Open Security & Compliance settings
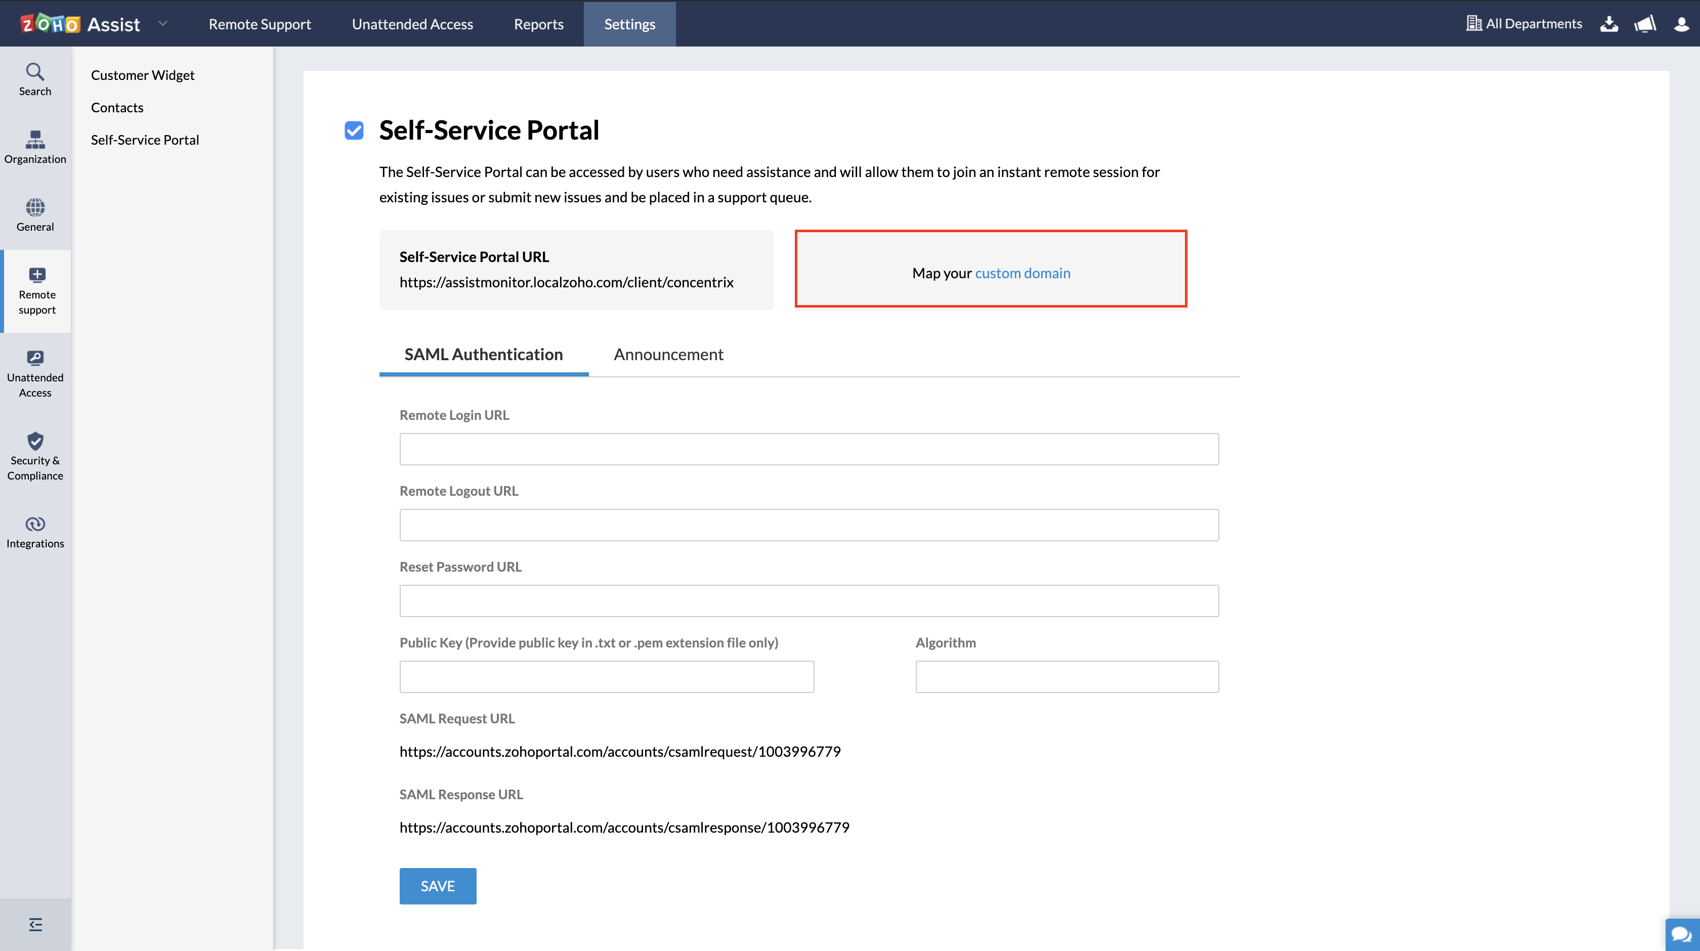Screen dimensions: 1700x951 pyautogui.click(x=35, y=457)
